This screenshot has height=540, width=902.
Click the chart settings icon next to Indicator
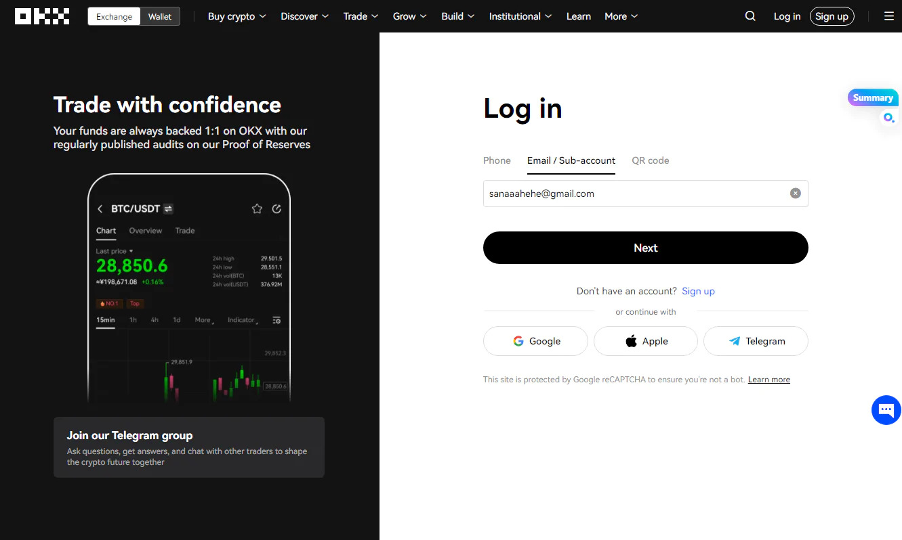tap(276, 320)
